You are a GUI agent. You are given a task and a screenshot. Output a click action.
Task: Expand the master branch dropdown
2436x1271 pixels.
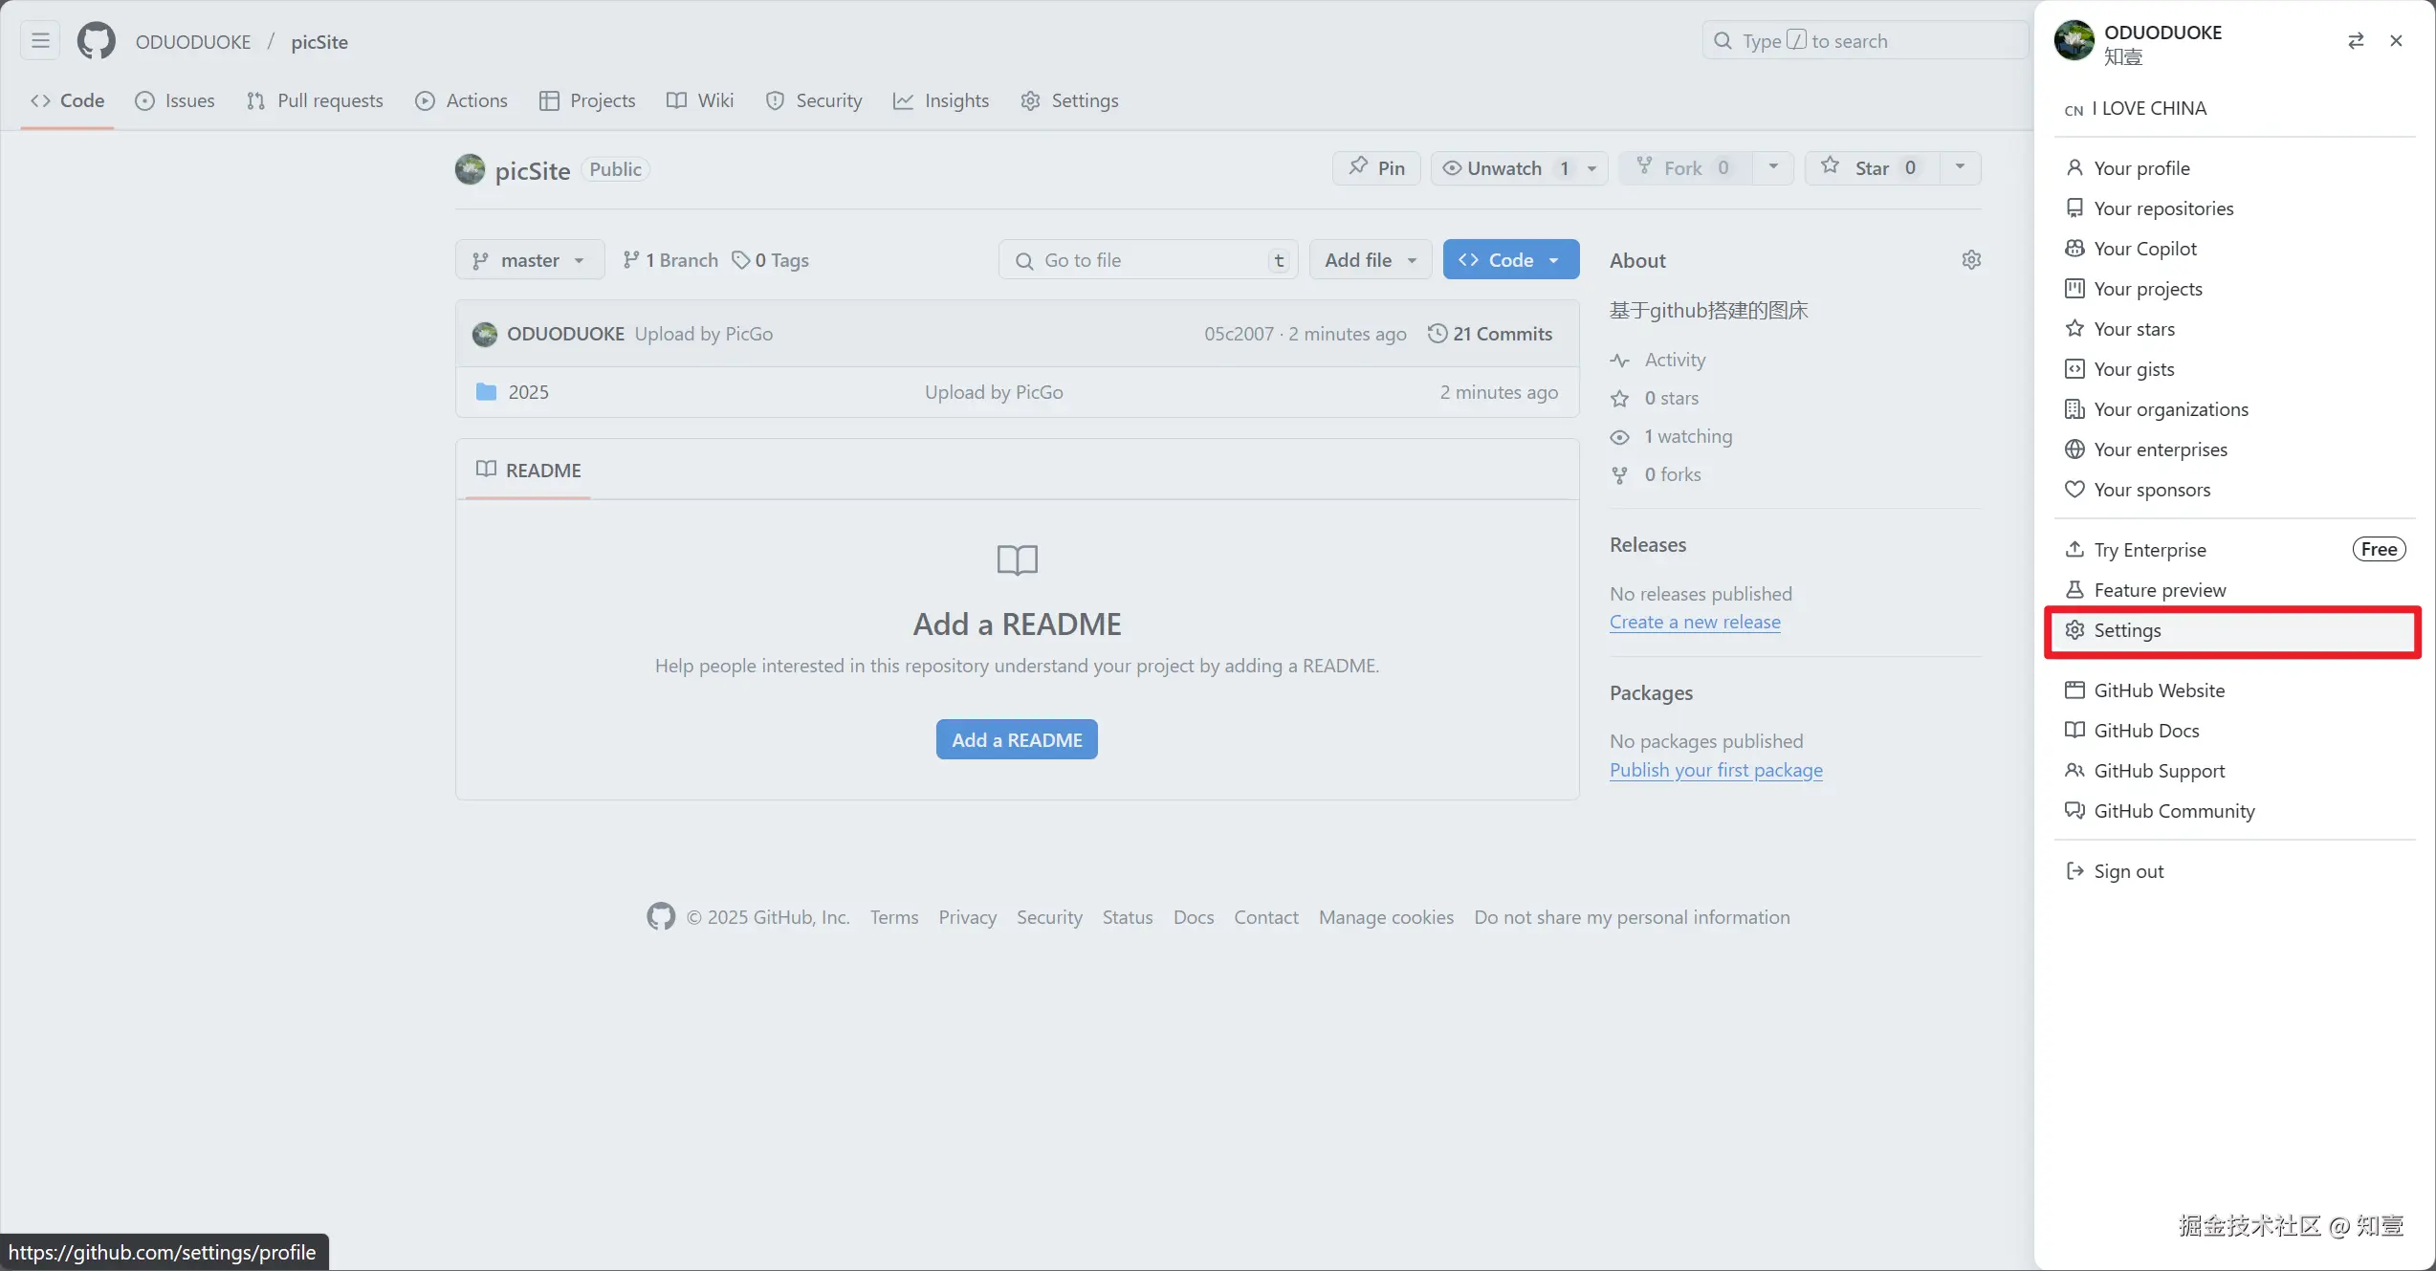coord(530,260)
